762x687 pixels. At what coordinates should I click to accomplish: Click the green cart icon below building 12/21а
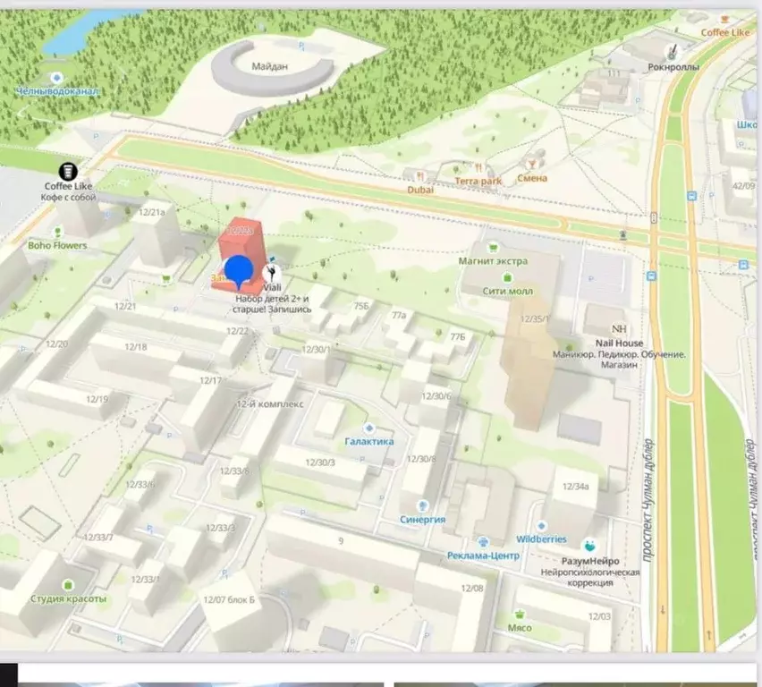(166, 279)
